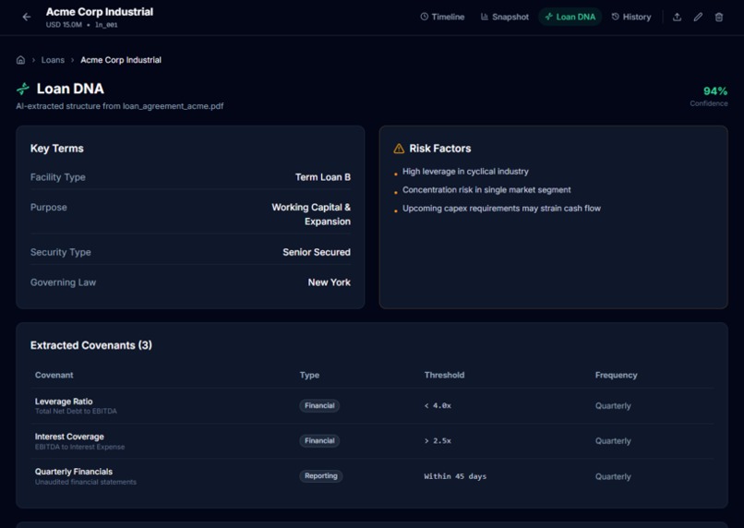This screenshot has height=528, width=744.
Task: Open the Loans breadcrumb link
Action: coord(53,60)
